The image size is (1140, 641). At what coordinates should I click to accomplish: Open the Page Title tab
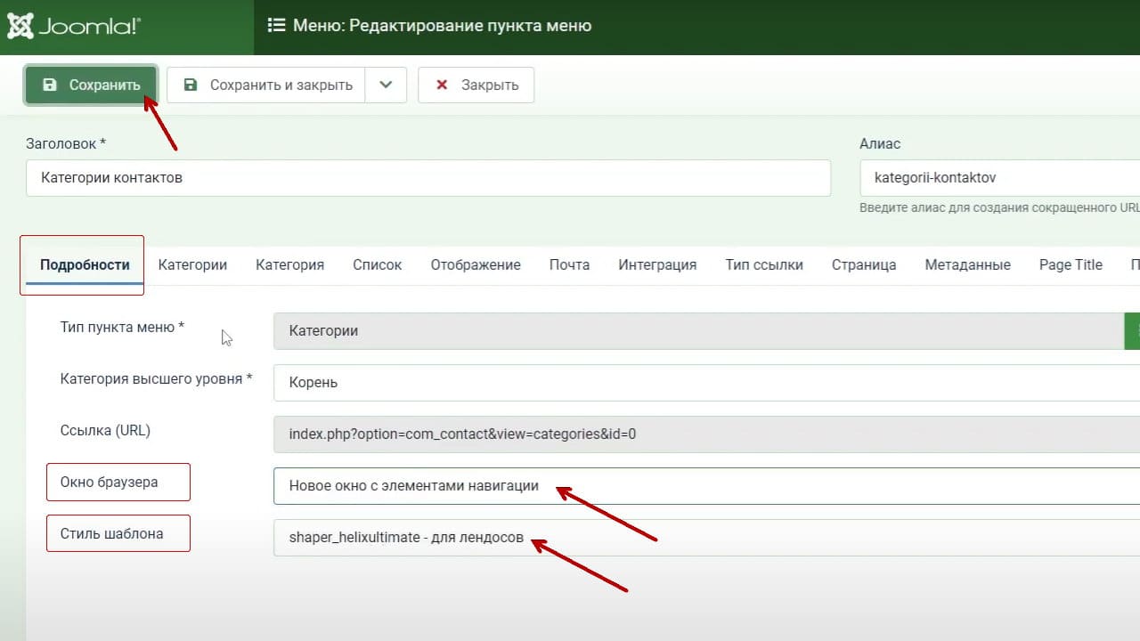[x=1071, y=265]
